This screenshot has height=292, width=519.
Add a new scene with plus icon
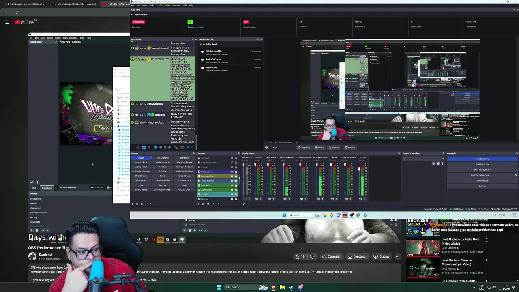[x=132, y=204]
